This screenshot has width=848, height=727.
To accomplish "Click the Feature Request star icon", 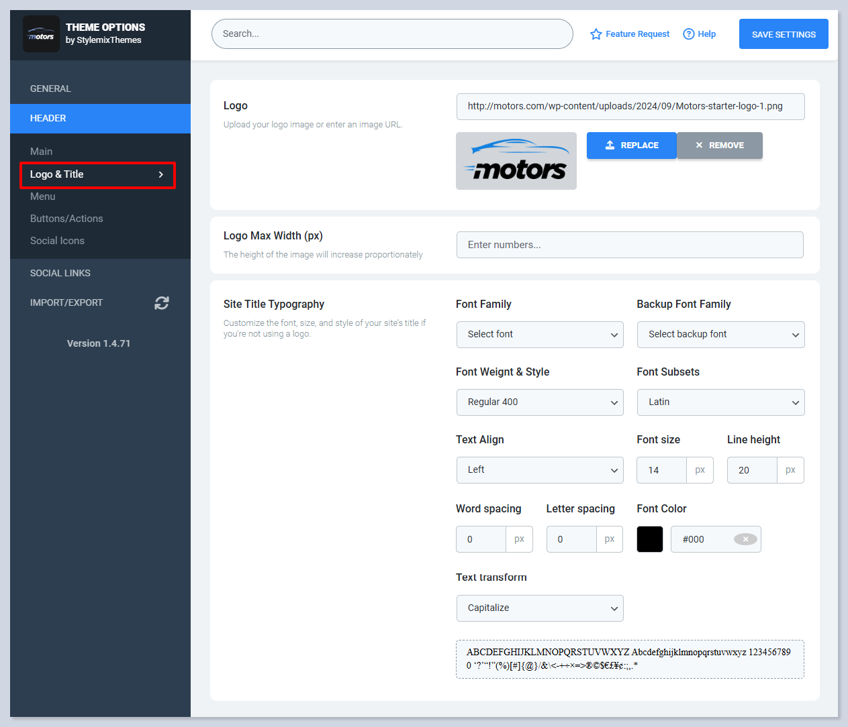I will click(596, 34).
